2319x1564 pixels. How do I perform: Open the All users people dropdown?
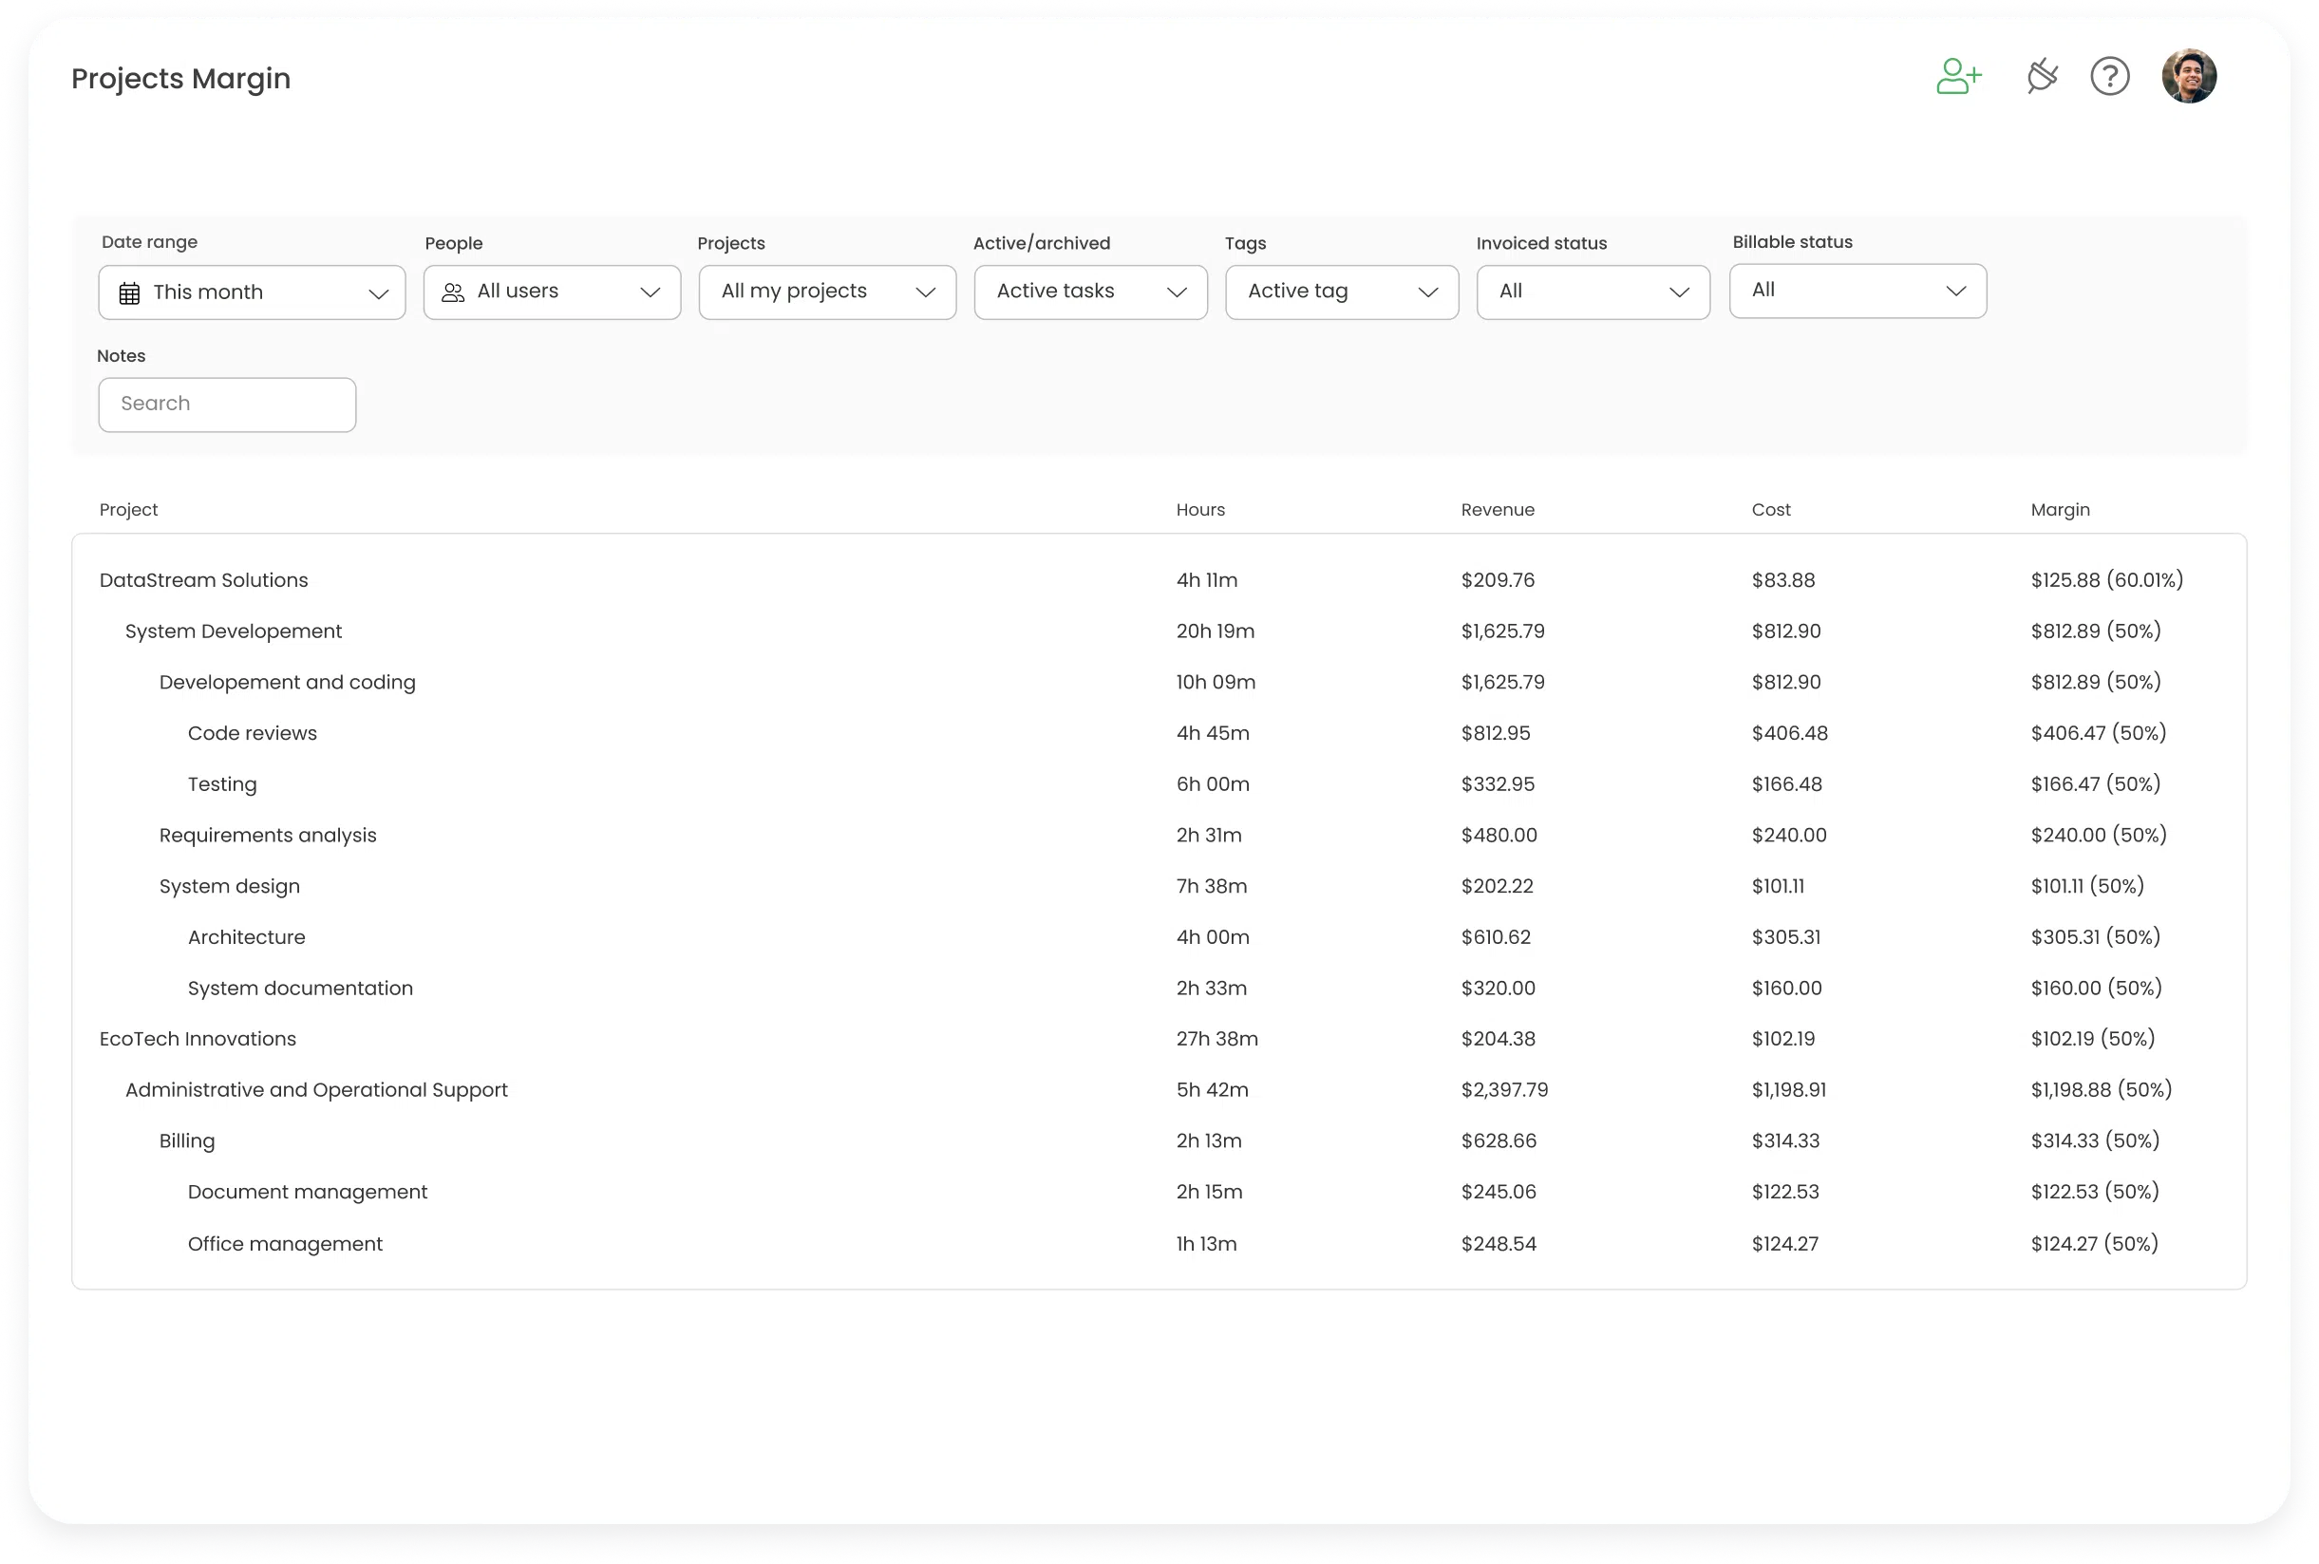pyautogui.click(x=553, y=292)
